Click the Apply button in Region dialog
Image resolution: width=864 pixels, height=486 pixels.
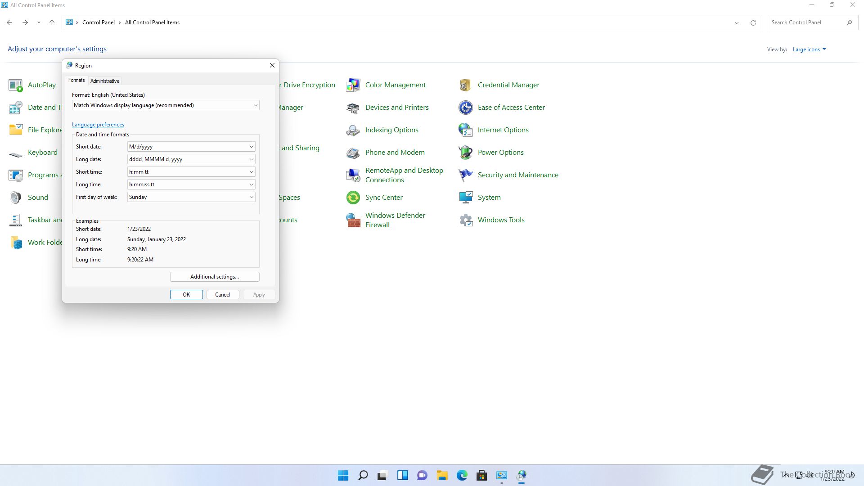(259, 295)
